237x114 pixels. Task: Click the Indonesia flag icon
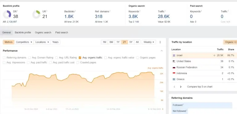[174, 73]
